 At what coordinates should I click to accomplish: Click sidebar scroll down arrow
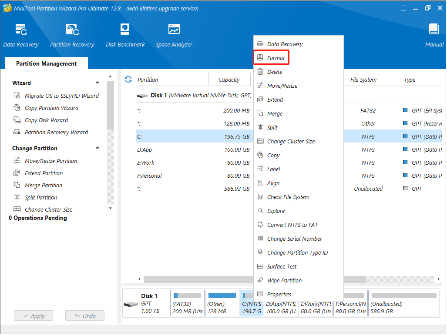coord(110,208)
